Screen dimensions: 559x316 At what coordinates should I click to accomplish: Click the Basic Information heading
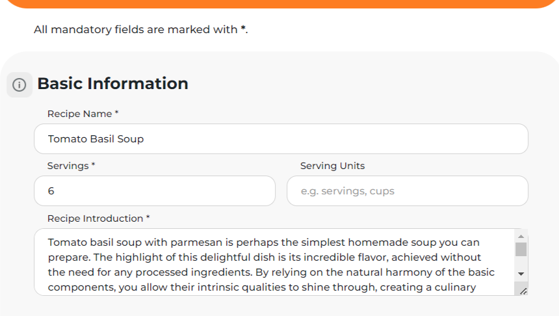click(x=112, y=84)
